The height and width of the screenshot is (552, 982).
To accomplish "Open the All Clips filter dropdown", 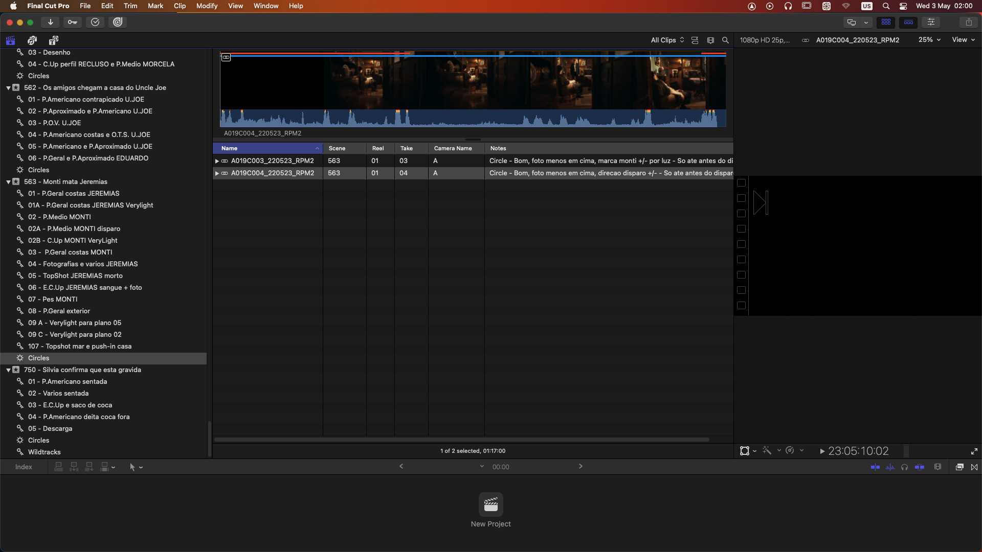I will click(667, 40).
